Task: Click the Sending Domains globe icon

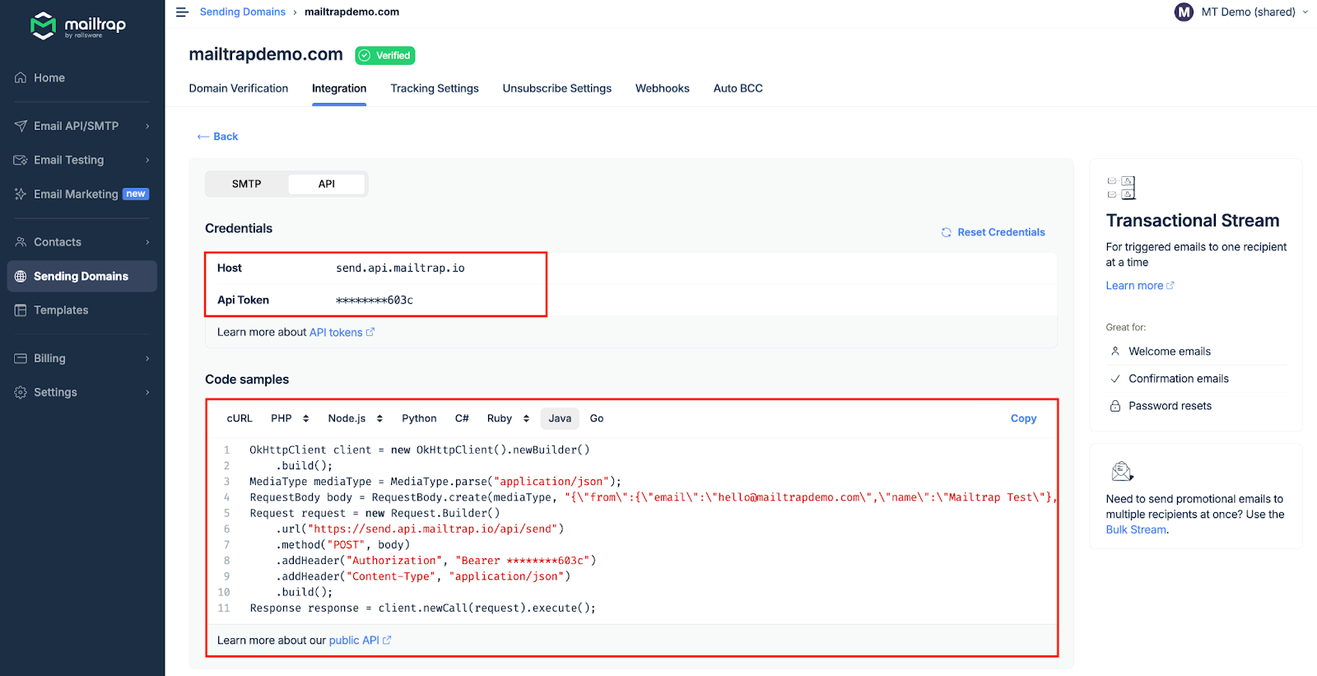Action: [21, 277]
